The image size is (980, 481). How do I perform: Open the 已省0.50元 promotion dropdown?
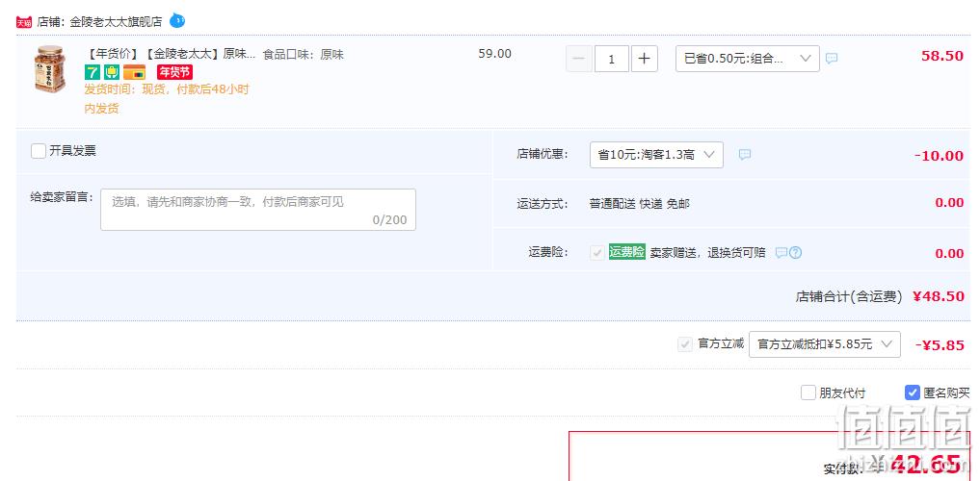pyautogui.click(x=748, y=59)
